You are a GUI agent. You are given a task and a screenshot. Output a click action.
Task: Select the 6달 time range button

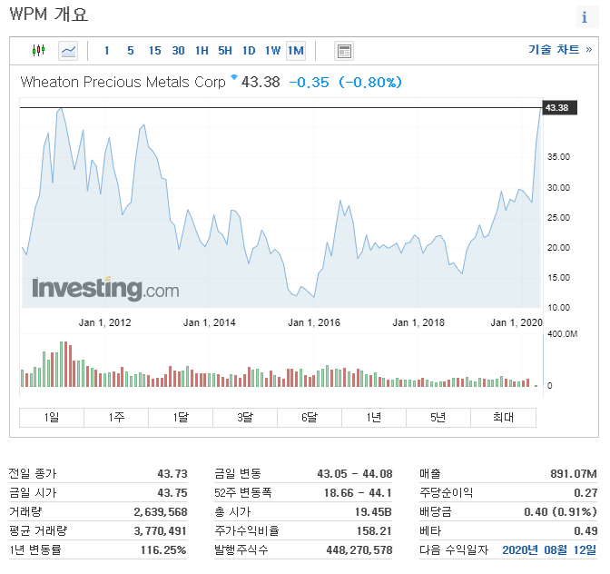pos(310,418)
